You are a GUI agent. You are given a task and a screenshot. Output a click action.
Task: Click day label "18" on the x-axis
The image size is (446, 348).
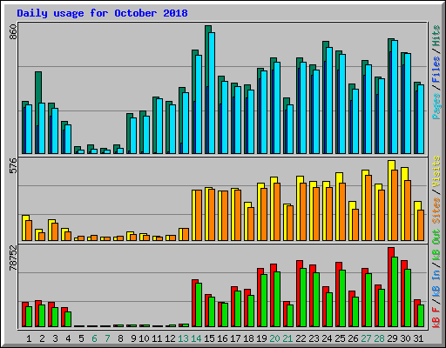(x=248, y=338)
